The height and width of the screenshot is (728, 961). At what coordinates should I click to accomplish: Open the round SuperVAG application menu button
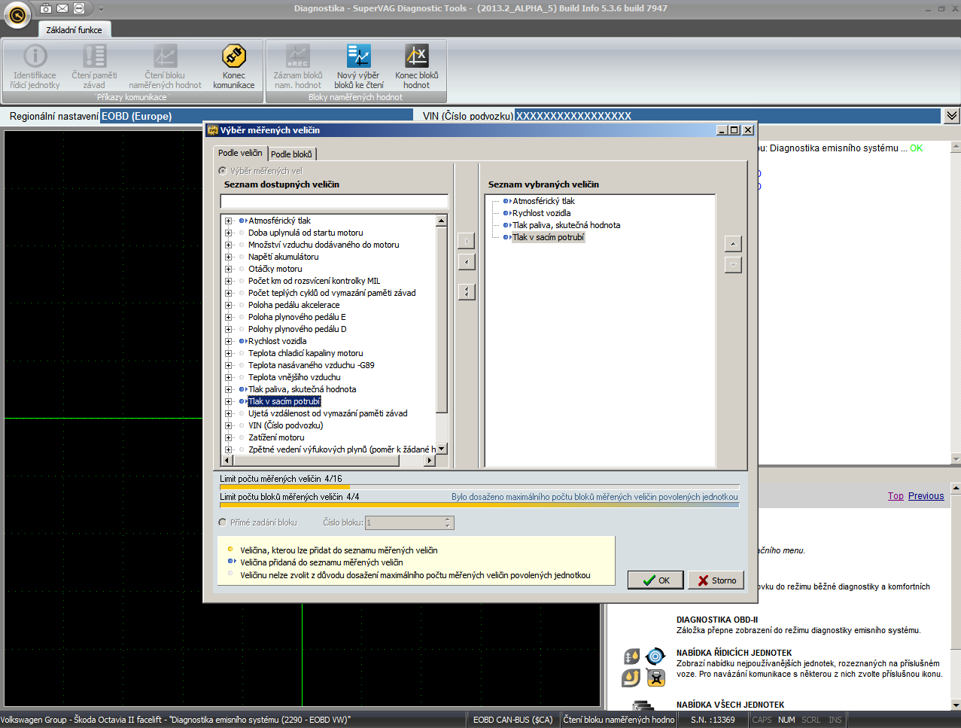click(17, 14)
